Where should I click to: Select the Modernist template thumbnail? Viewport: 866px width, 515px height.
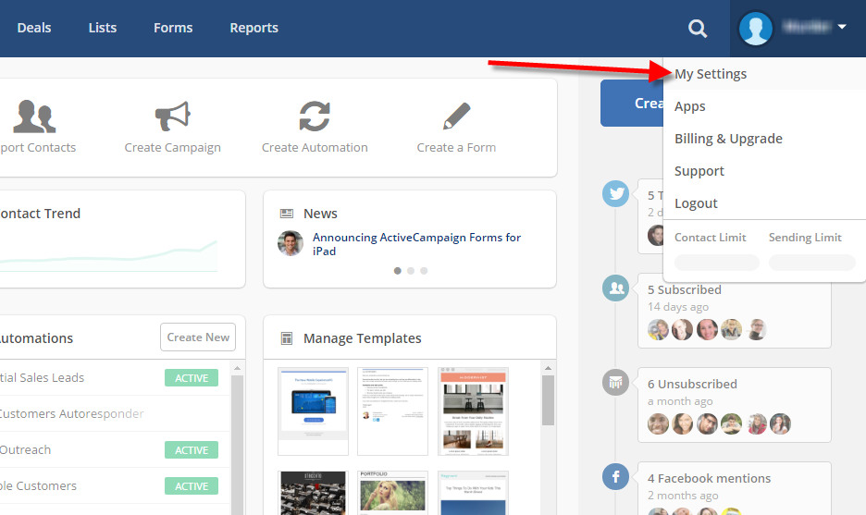coord(473,411)
